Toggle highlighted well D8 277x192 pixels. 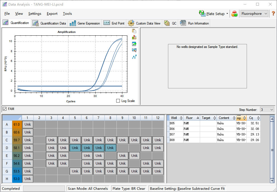[111, 148]
